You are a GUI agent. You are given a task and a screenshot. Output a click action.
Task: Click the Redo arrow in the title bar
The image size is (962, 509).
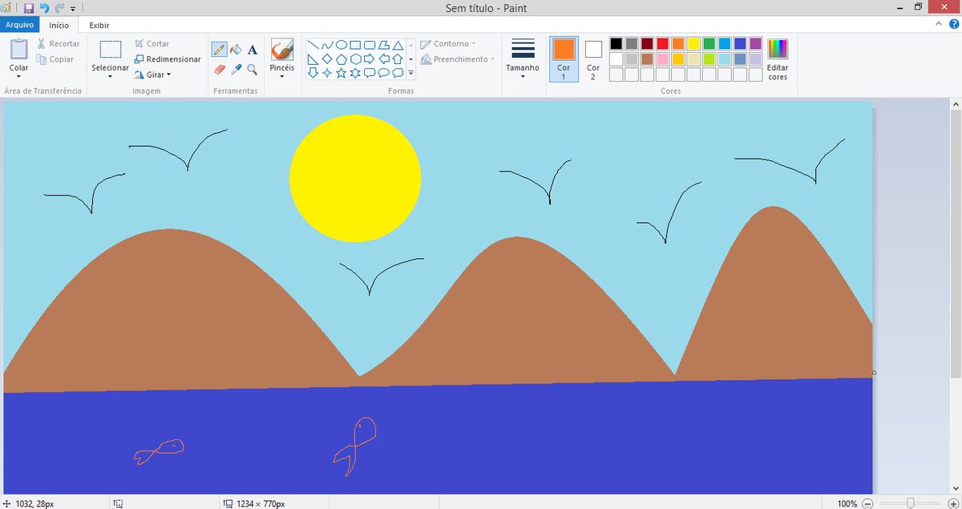pyautogui.click(x=59, y=8)
